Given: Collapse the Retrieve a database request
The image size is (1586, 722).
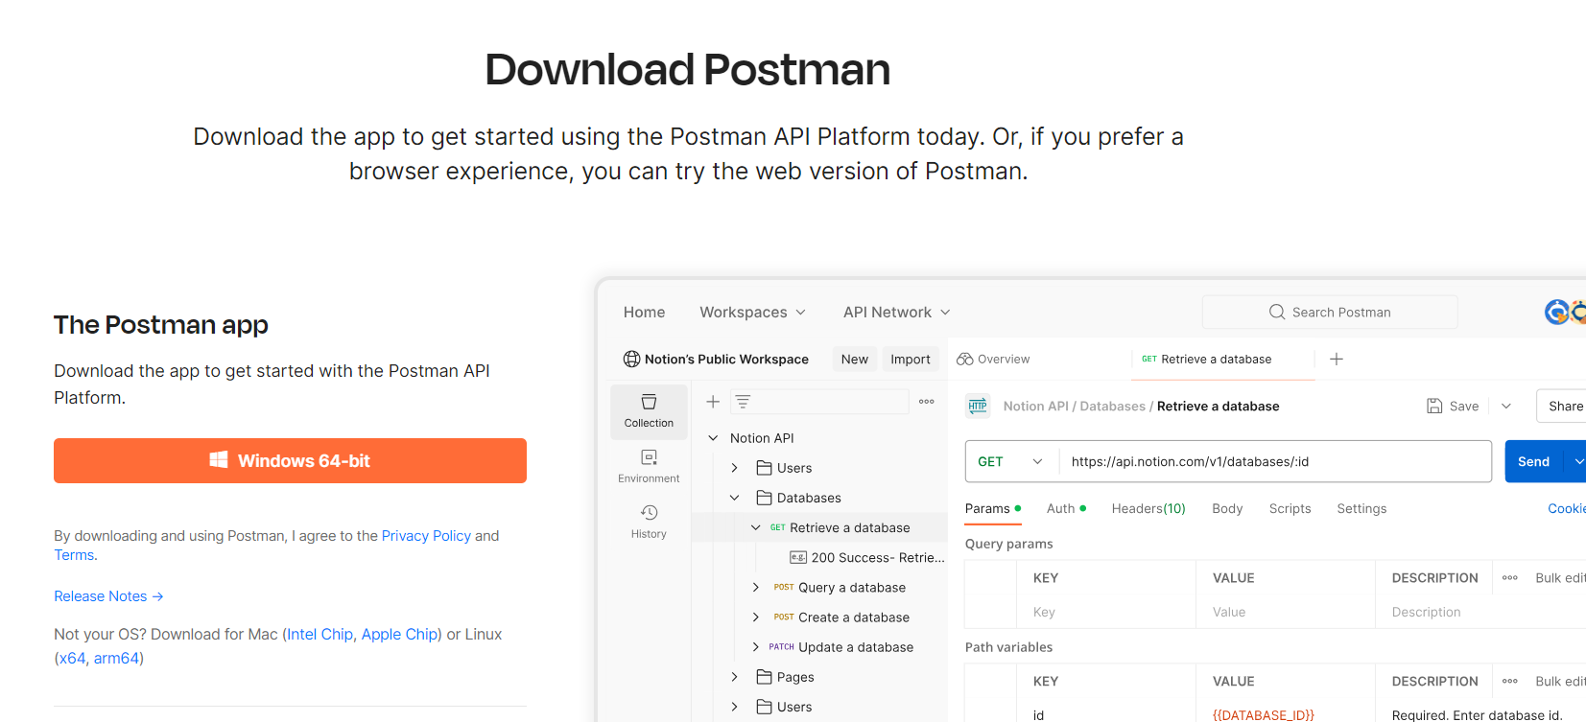Looking at the screenshot, I should point(756,527).
